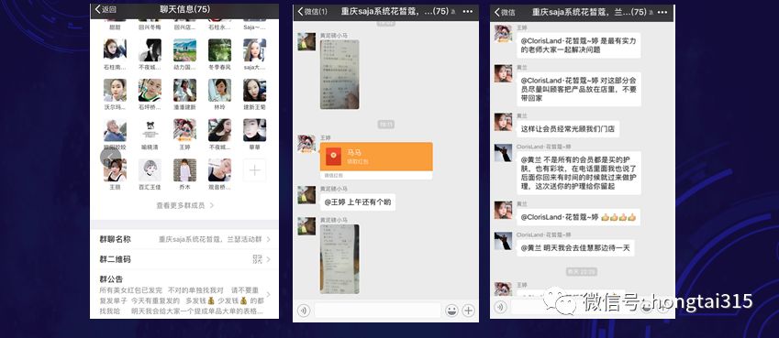Open the group QR code icon
The width and height of the screenshot is (779, 338).
point(257,259)
